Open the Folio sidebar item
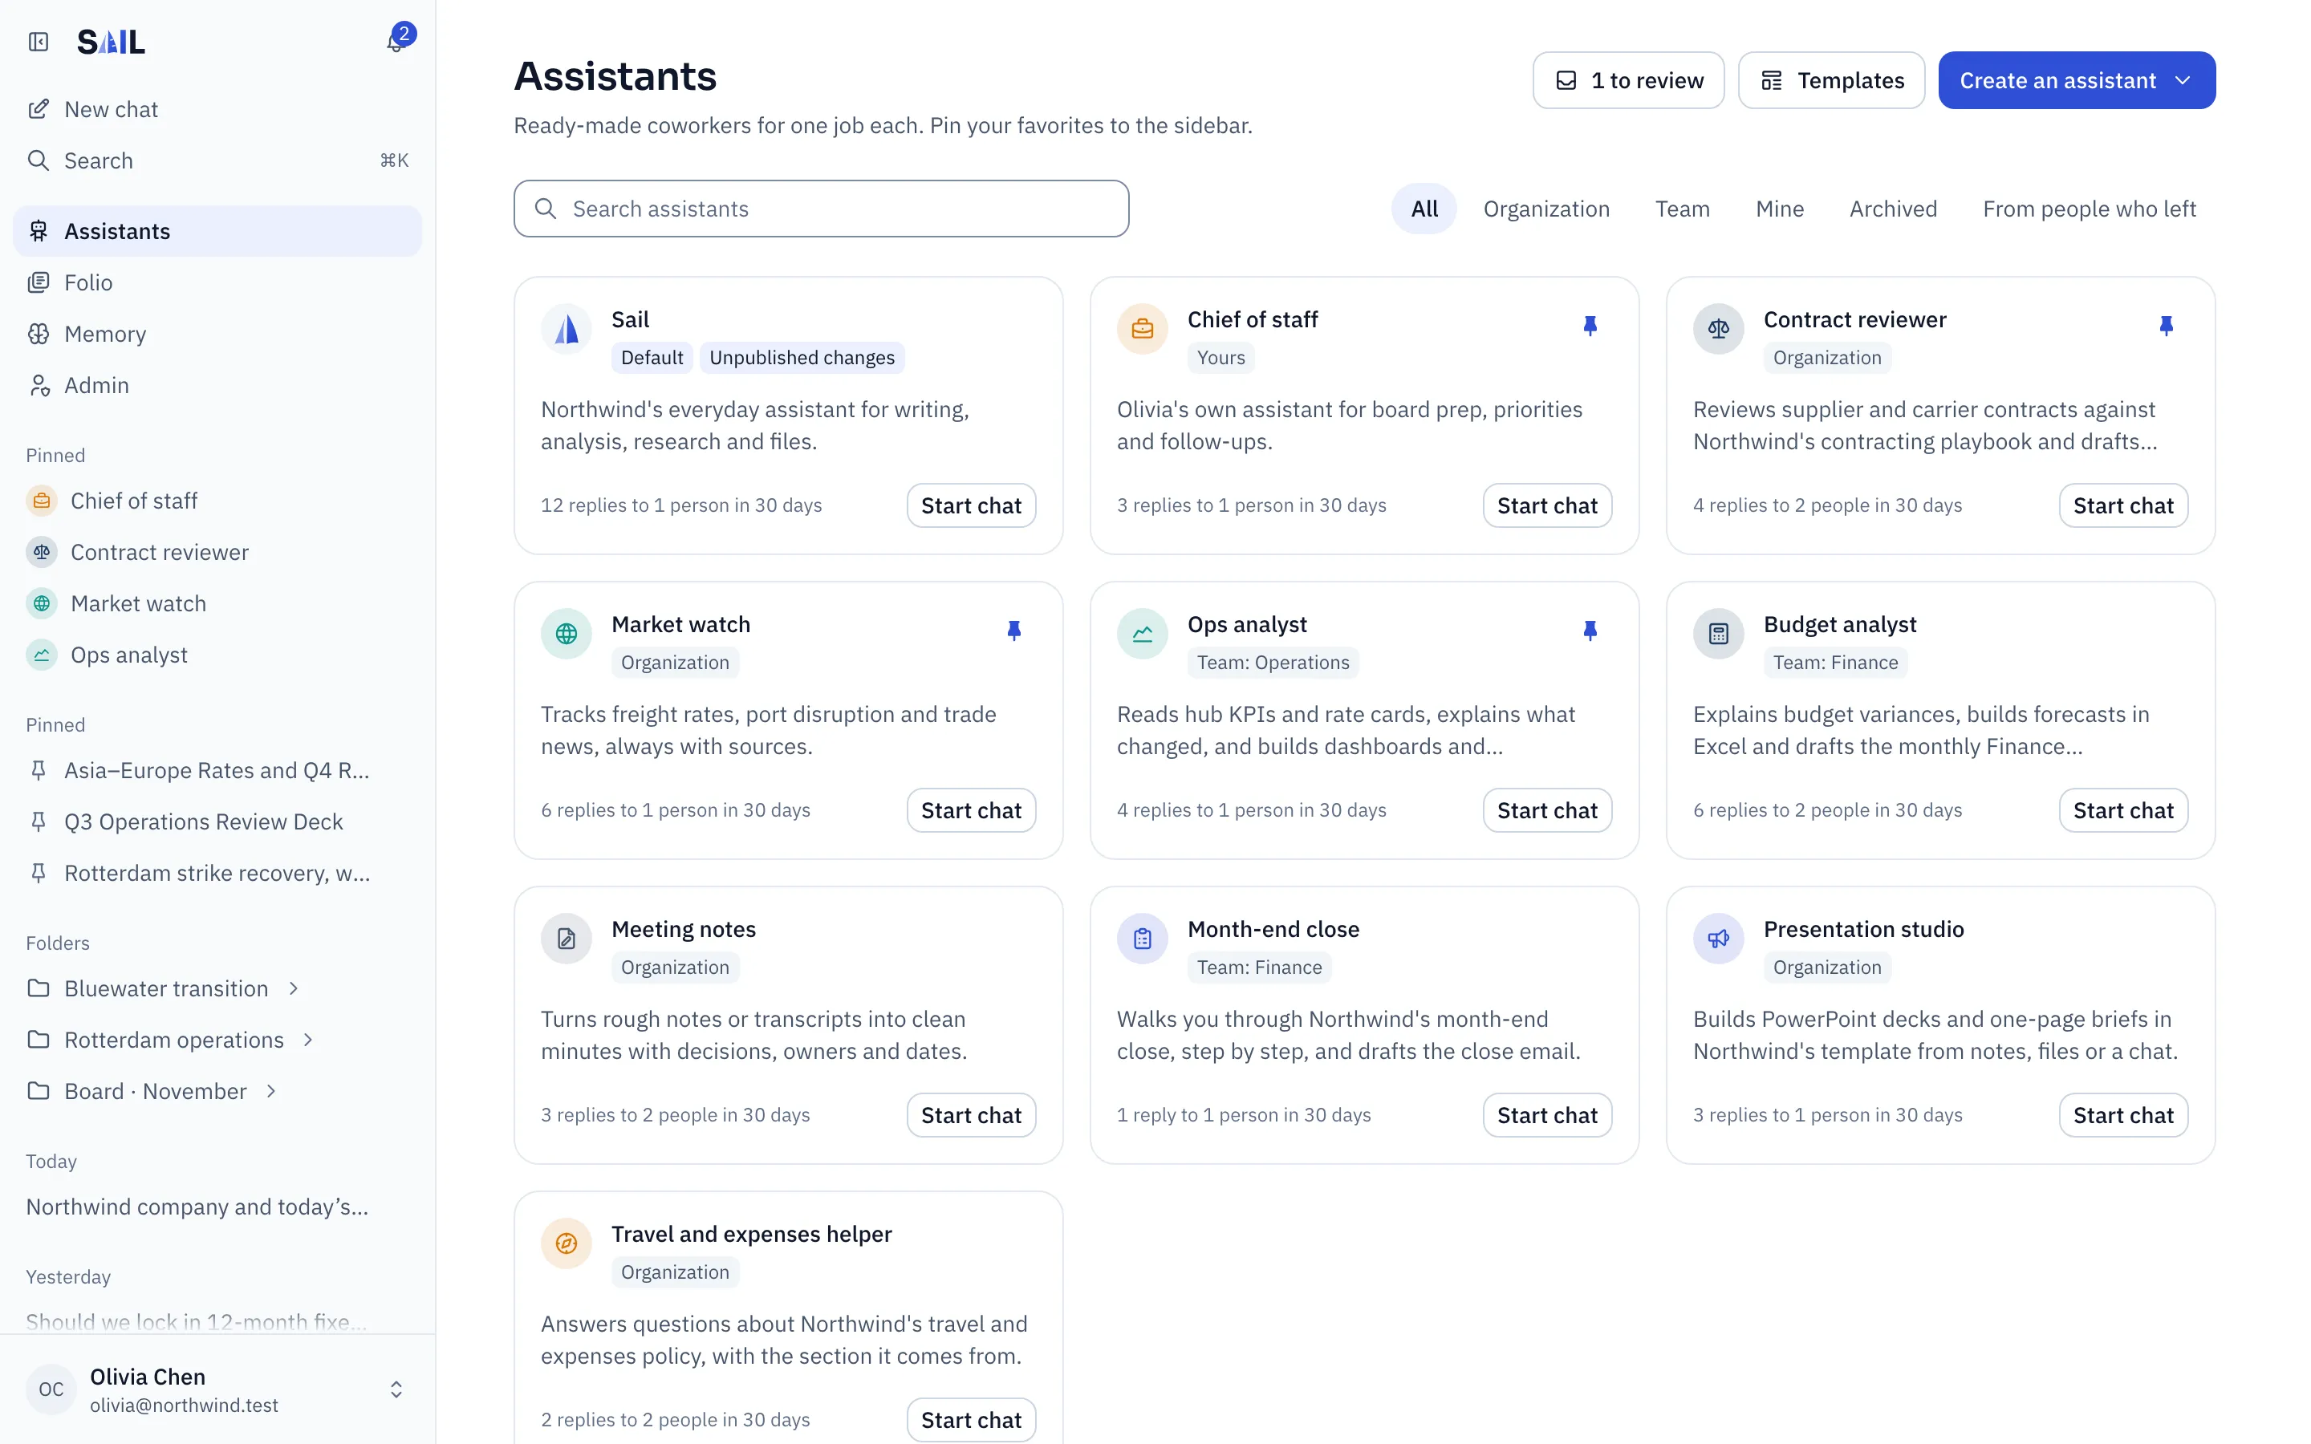 [x=217, y=282]
